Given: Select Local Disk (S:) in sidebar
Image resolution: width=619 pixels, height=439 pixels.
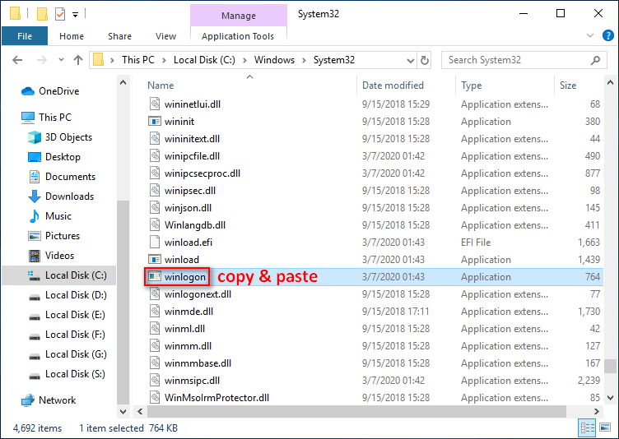Looking at the screenshot, I should pos(67,374).
